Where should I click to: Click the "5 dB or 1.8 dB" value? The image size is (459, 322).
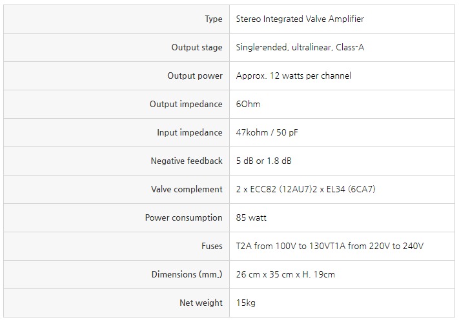tap(264, 161)
